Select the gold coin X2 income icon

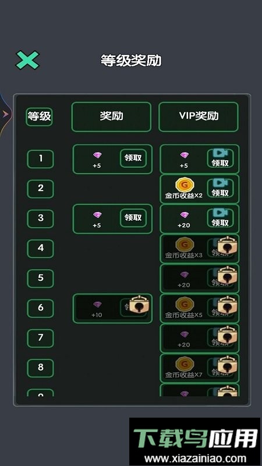tap(185, 185)
